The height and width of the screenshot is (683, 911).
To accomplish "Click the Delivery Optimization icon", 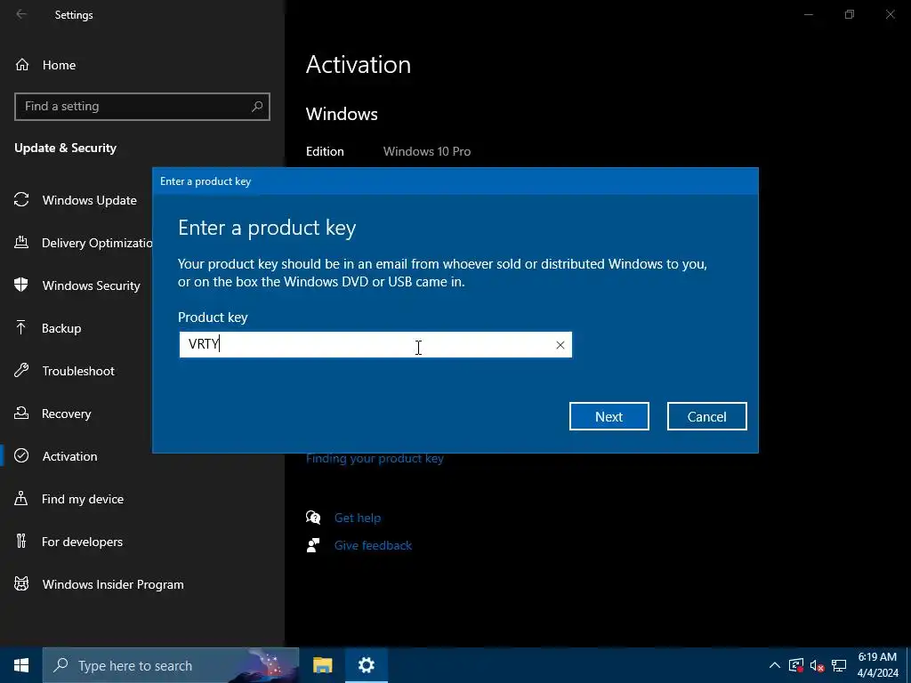I will [21, 242].
